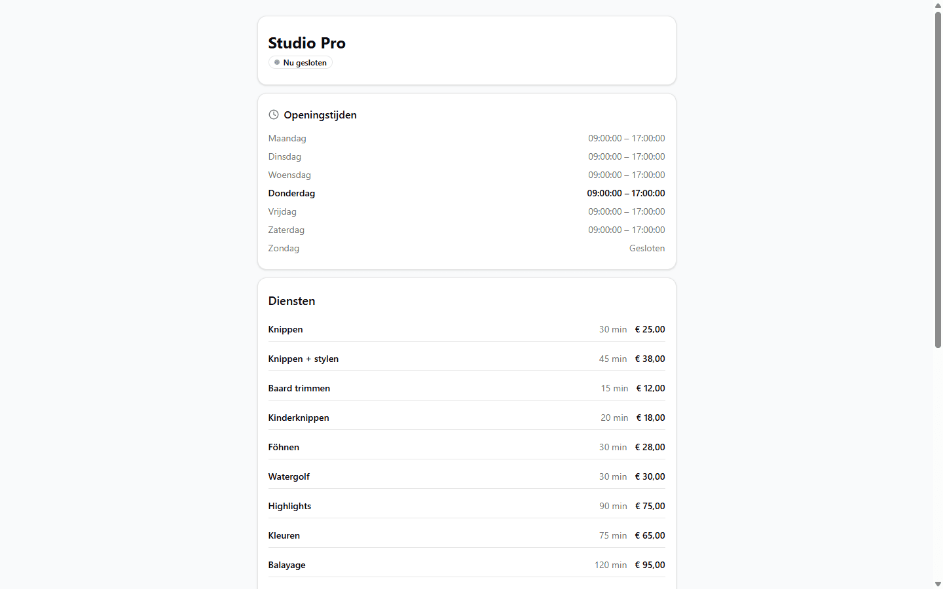This screenshot has width=943, height=589.
Task: Click Dinsdag's opening hours value
Action: pyautogui.click(x=627, y=156)
